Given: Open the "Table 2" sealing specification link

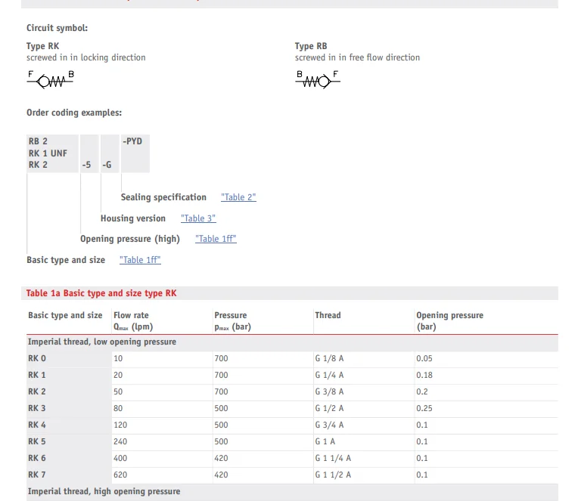Looking at the screenshot, I should (238, 197).
